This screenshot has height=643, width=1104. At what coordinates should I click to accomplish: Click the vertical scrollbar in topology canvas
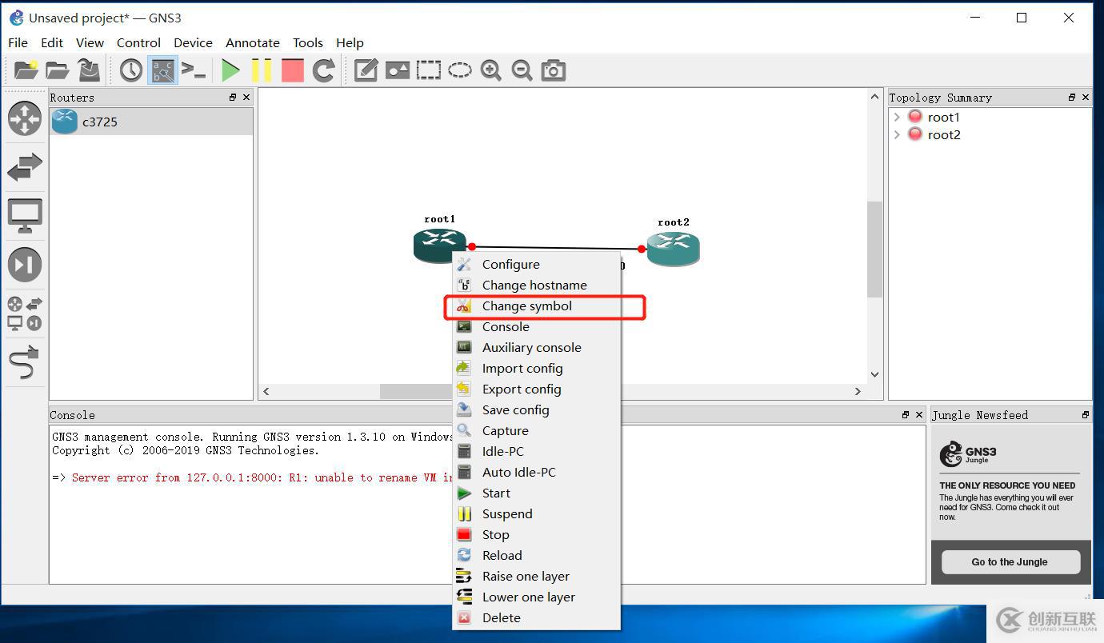click(874, 248)
